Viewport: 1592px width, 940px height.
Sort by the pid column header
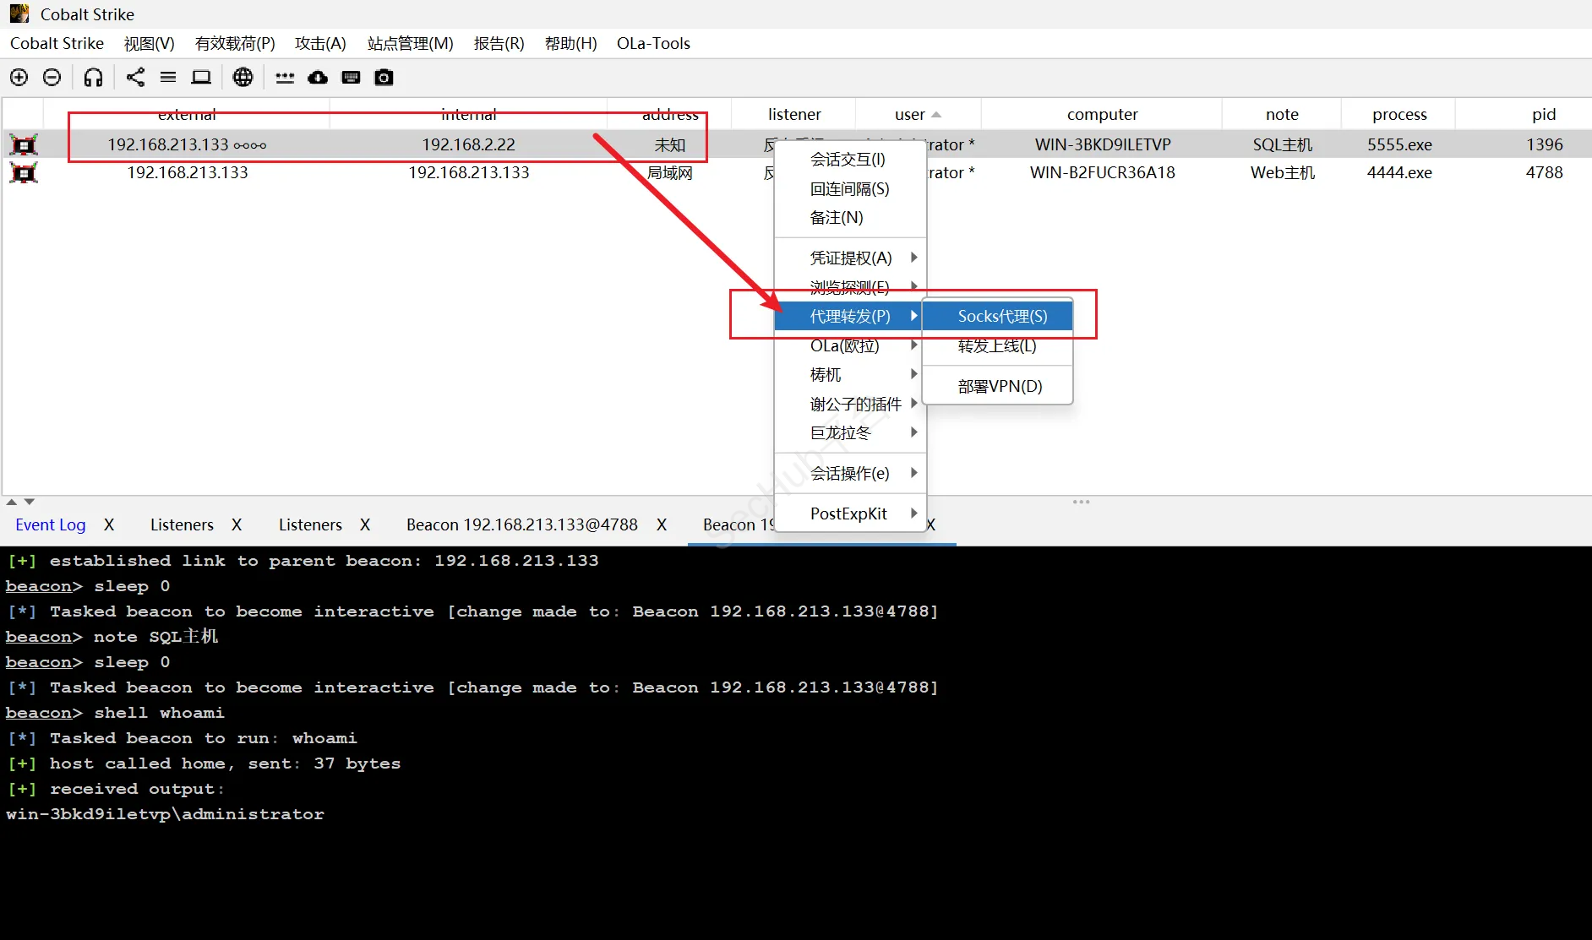[x=1544, y=114]
